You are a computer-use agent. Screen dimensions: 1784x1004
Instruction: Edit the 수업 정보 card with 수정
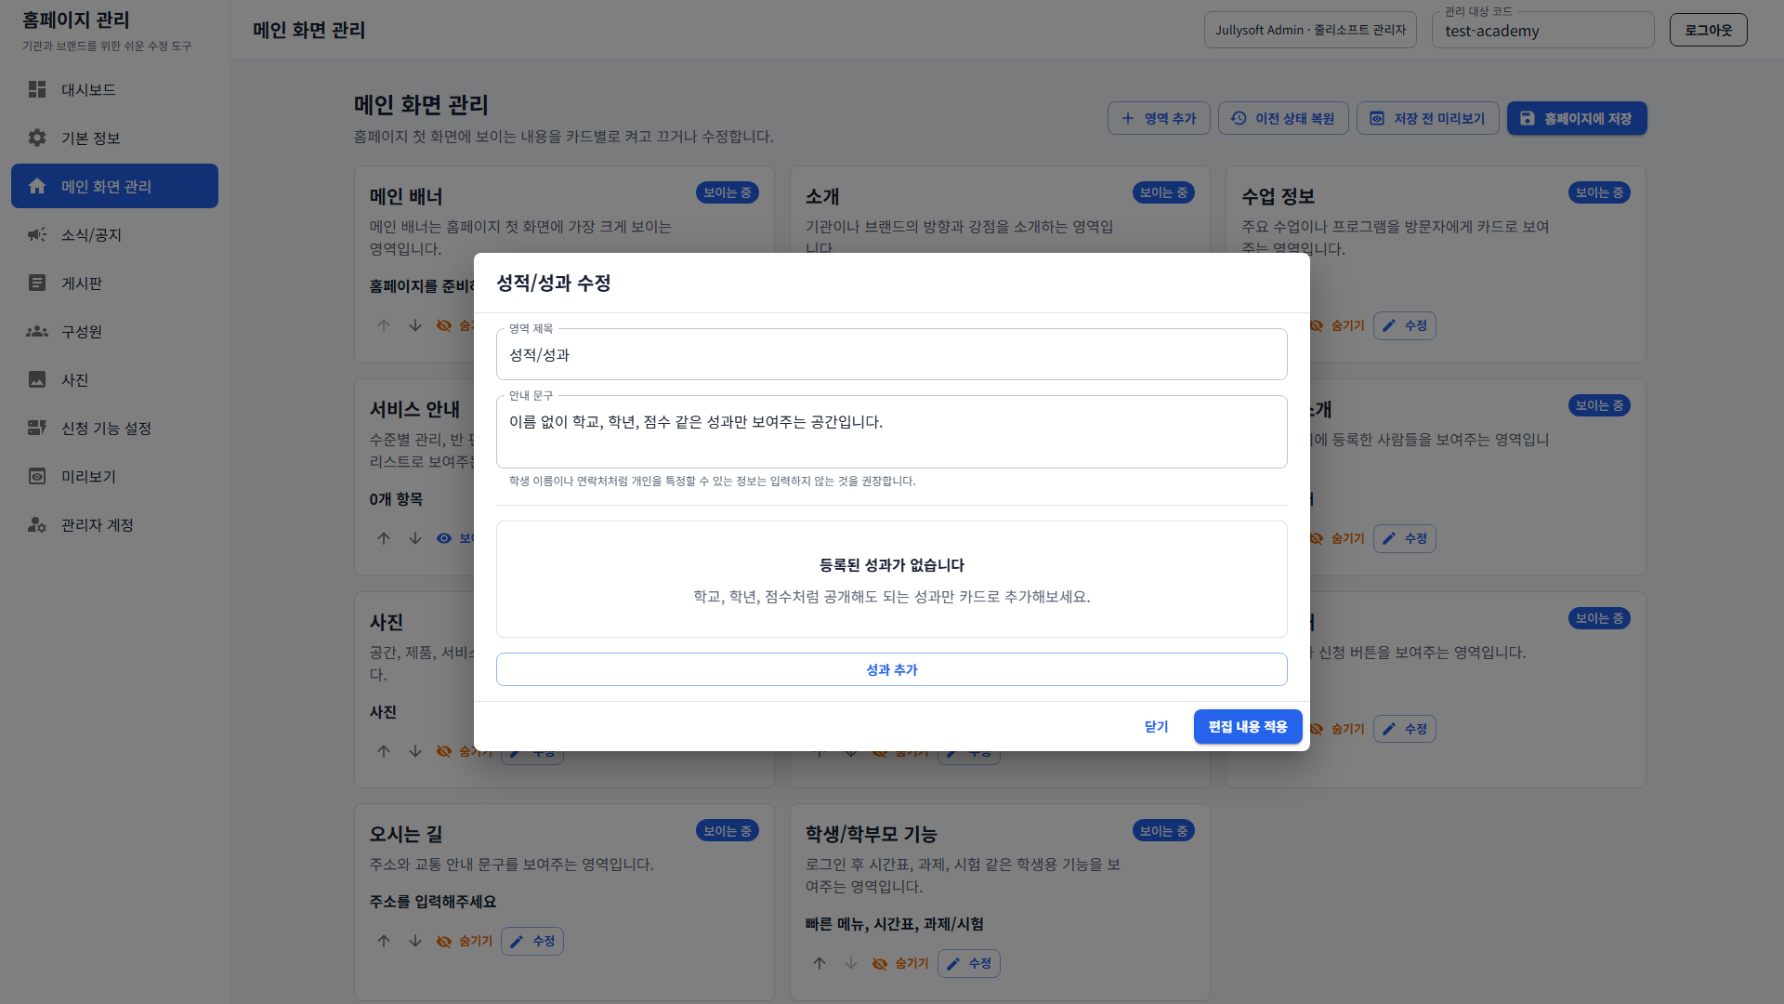click(x=1405, y=325)
